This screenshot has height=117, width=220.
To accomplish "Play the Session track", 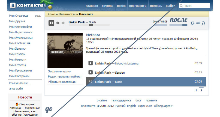I will [x=91, y=72].
